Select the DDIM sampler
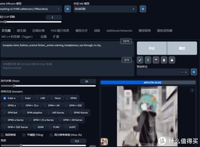 click(x=38, y=127)
